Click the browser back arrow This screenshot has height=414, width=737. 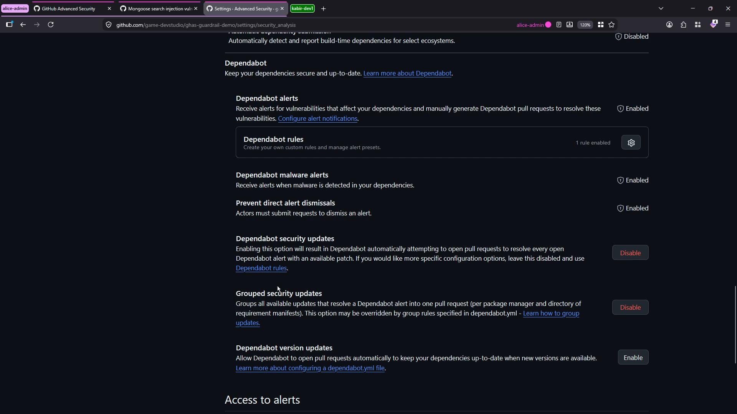[x=23, y=25]
